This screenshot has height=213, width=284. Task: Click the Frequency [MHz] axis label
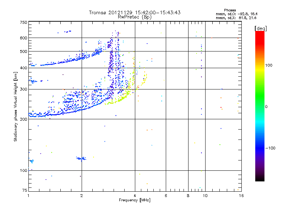click(135, 200)
